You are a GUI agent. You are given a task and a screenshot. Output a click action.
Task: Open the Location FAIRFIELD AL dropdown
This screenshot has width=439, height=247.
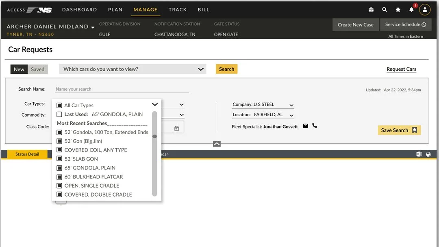point(291,115)
